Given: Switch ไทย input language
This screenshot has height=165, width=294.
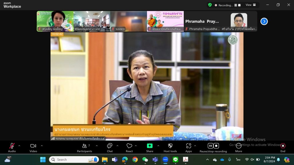Looking at the screenshot, I should [x=238, y=160].
